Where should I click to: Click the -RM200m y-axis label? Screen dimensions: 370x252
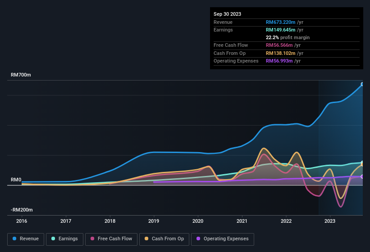point(22,210)
